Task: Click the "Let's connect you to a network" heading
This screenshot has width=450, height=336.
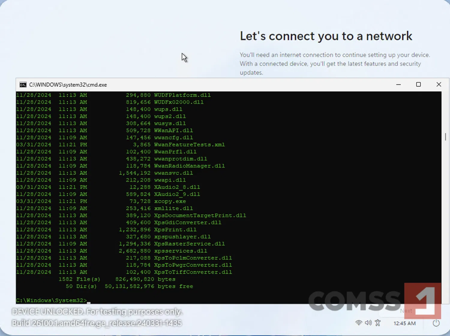Action: [x=326, y=36]
